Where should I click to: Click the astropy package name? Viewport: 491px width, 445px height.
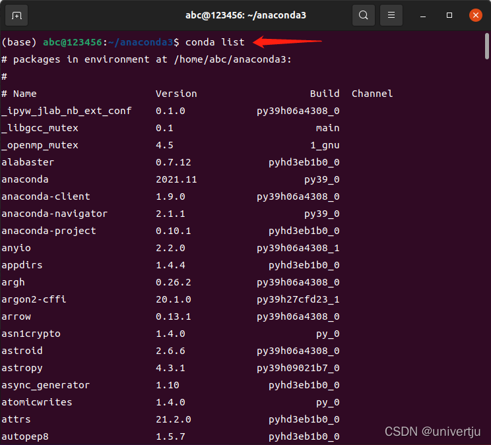point(22,368)
